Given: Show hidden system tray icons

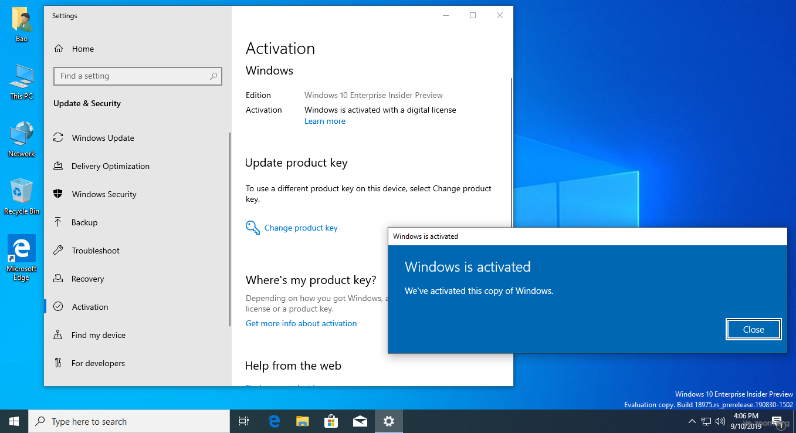Looking at the screenshot, I should (x=692, y=421).
